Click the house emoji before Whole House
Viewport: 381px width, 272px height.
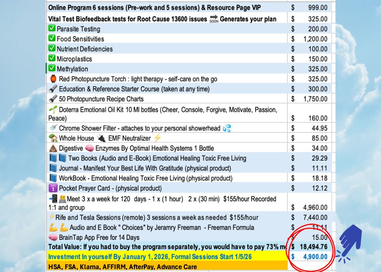click(53, 138)
